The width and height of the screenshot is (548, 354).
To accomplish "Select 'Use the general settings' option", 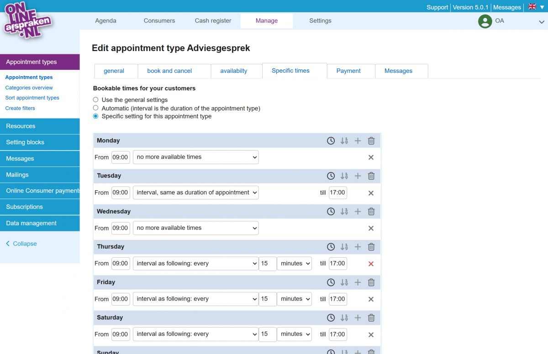I will coord(96,100).
